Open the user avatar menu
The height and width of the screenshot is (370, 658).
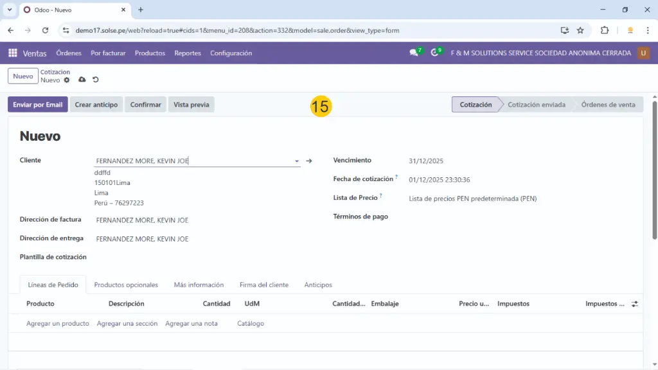(x=643, y=53)
